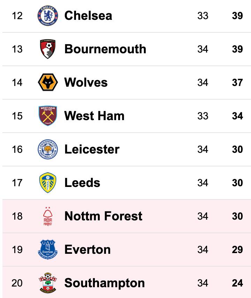Open the West Ham team page
This screenshot has width=251, height=298.
pyautogui.click(x=94, y=116)
